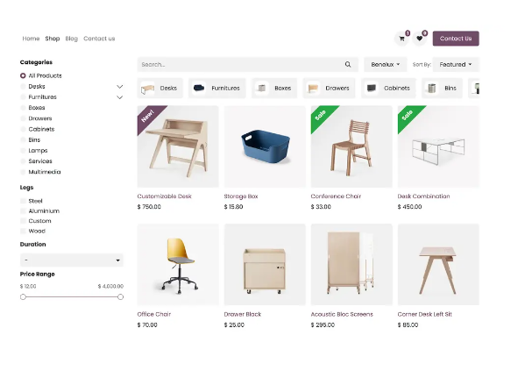518x385 pixels.
Task: Select the Furnitures category chip icon
Action: pos(199,89)
